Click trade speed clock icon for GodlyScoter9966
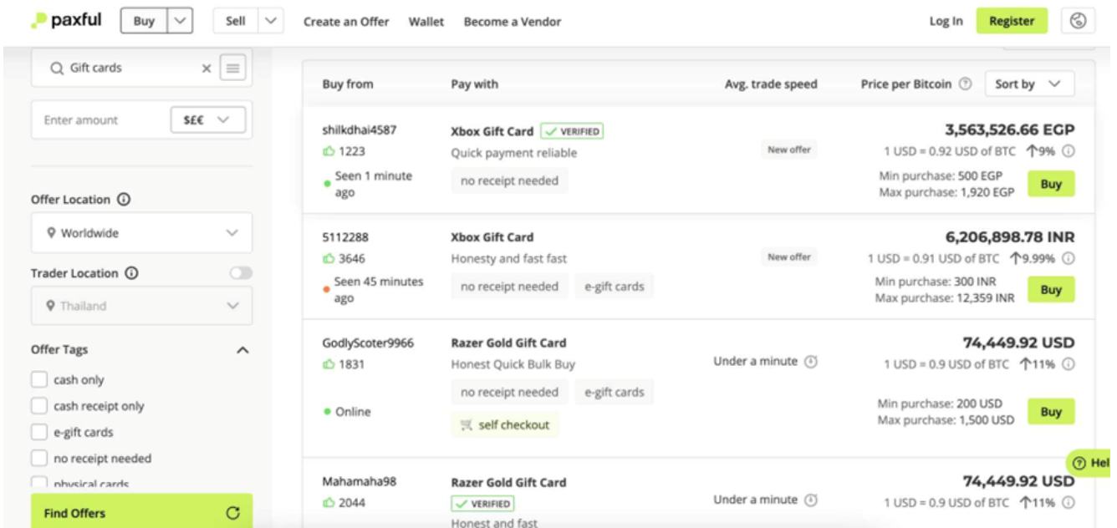This screenshot has width=1117, height=528. (810, 362)
